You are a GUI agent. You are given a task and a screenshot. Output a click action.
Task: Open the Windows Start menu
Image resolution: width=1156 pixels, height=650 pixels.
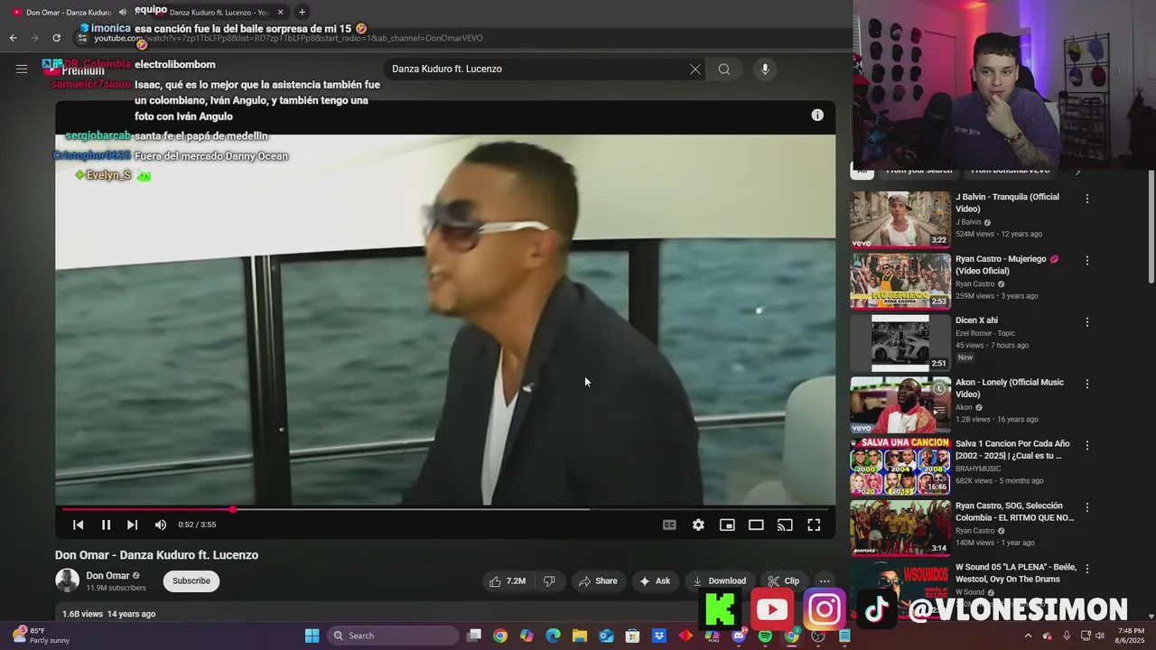coord(312,636)
